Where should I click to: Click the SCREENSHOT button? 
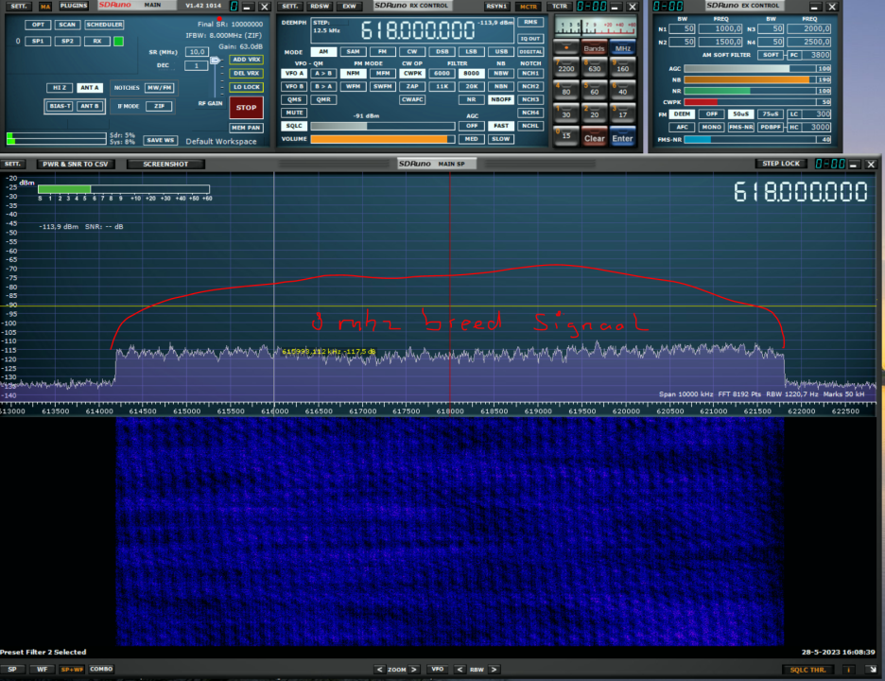[x=165, y=164]
